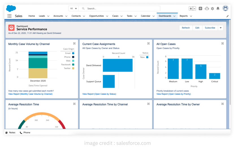Viewport: 235px width, 147px height.
Task: Expand the Leads tab chevron
Action: click(x=48, y=16)
